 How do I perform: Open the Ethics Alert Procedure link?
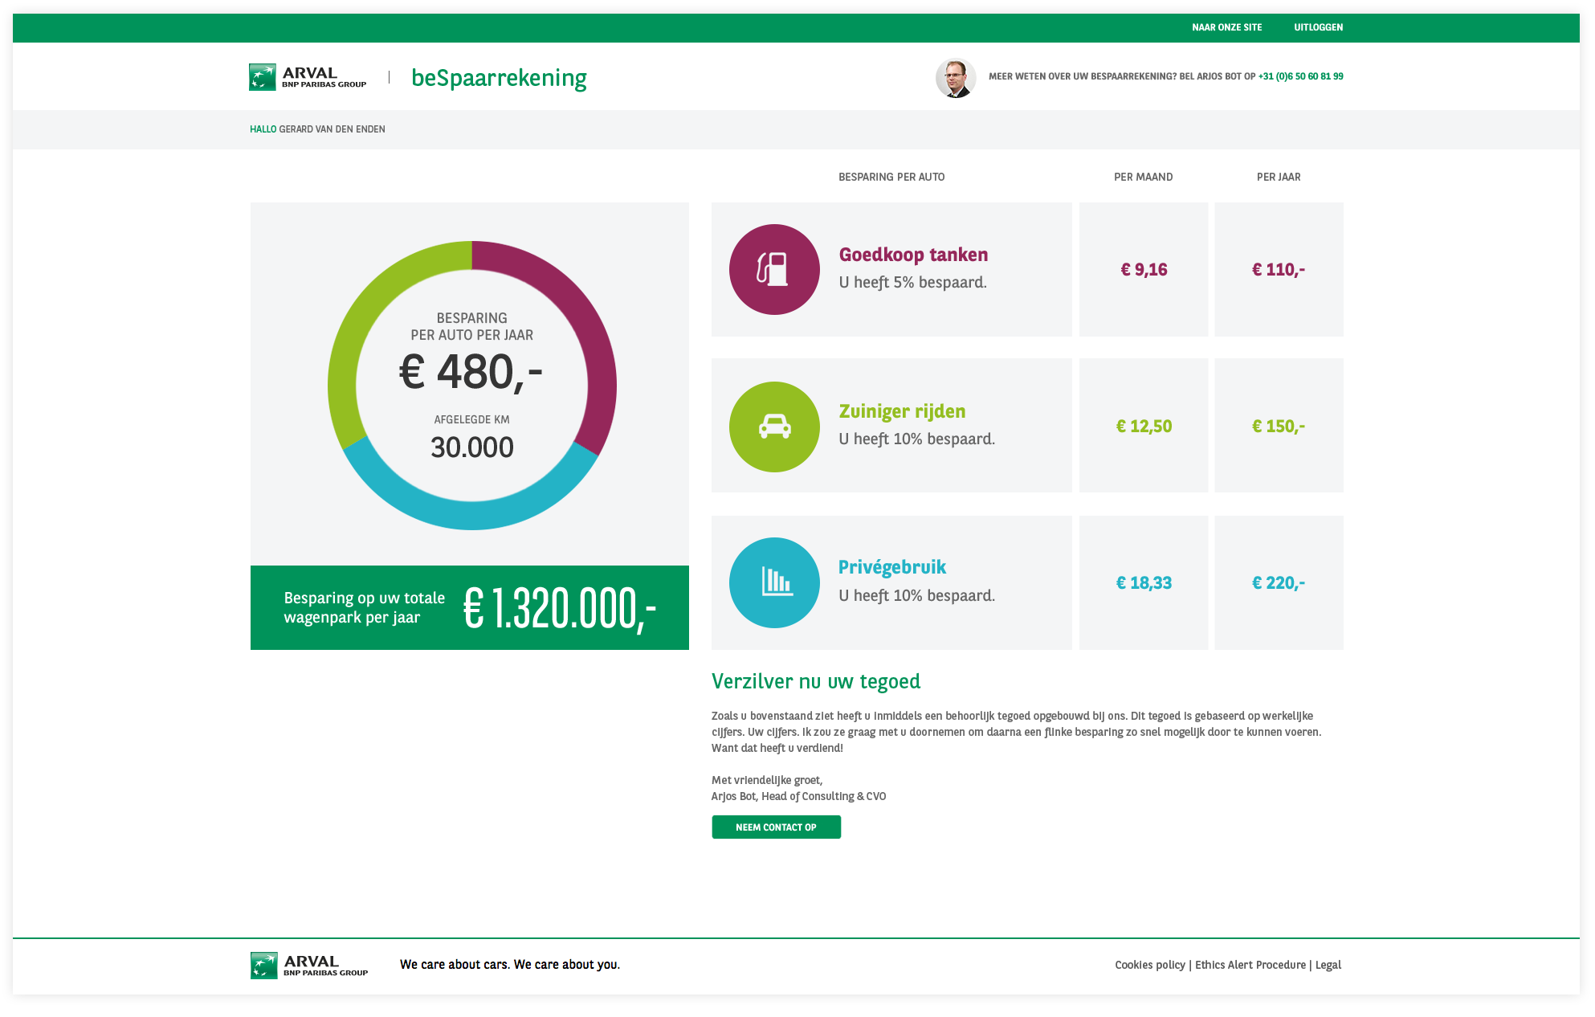point(1250,965)
